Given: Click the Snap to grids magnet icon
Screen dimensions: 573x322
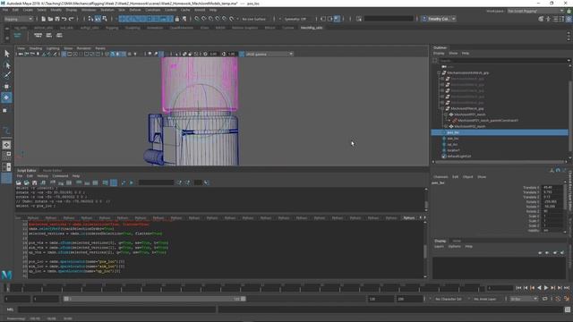Looking at the screenshot, I should (197, 19).
